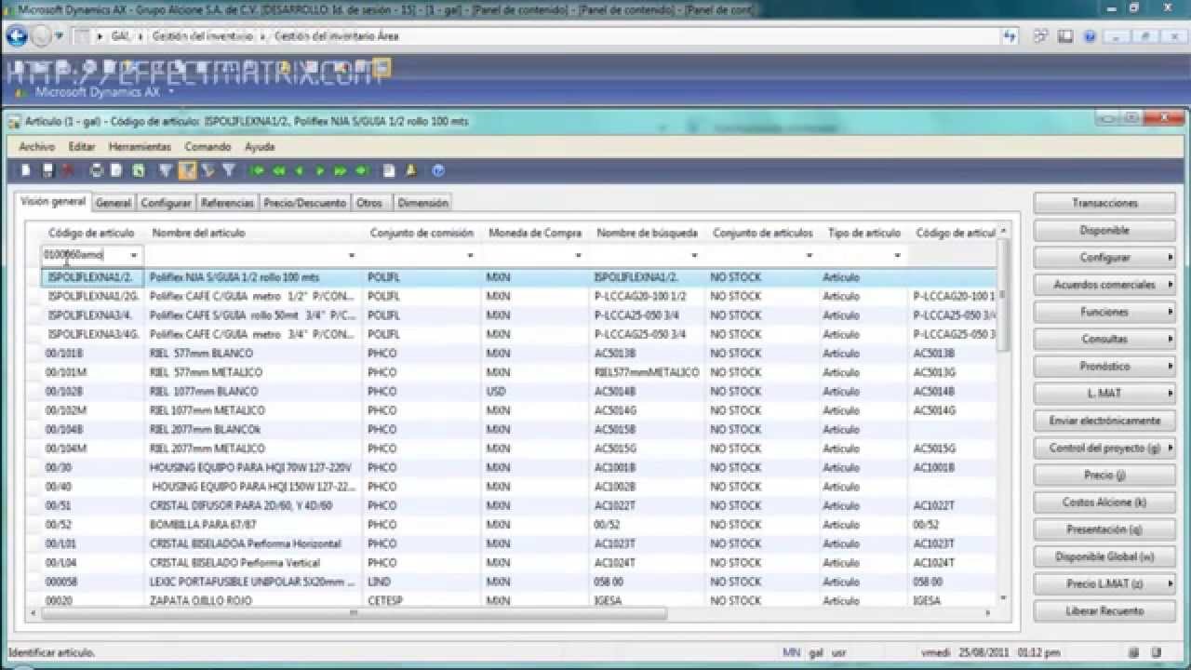
Task: Go to last record green arrow
Action: pos(362,170)
